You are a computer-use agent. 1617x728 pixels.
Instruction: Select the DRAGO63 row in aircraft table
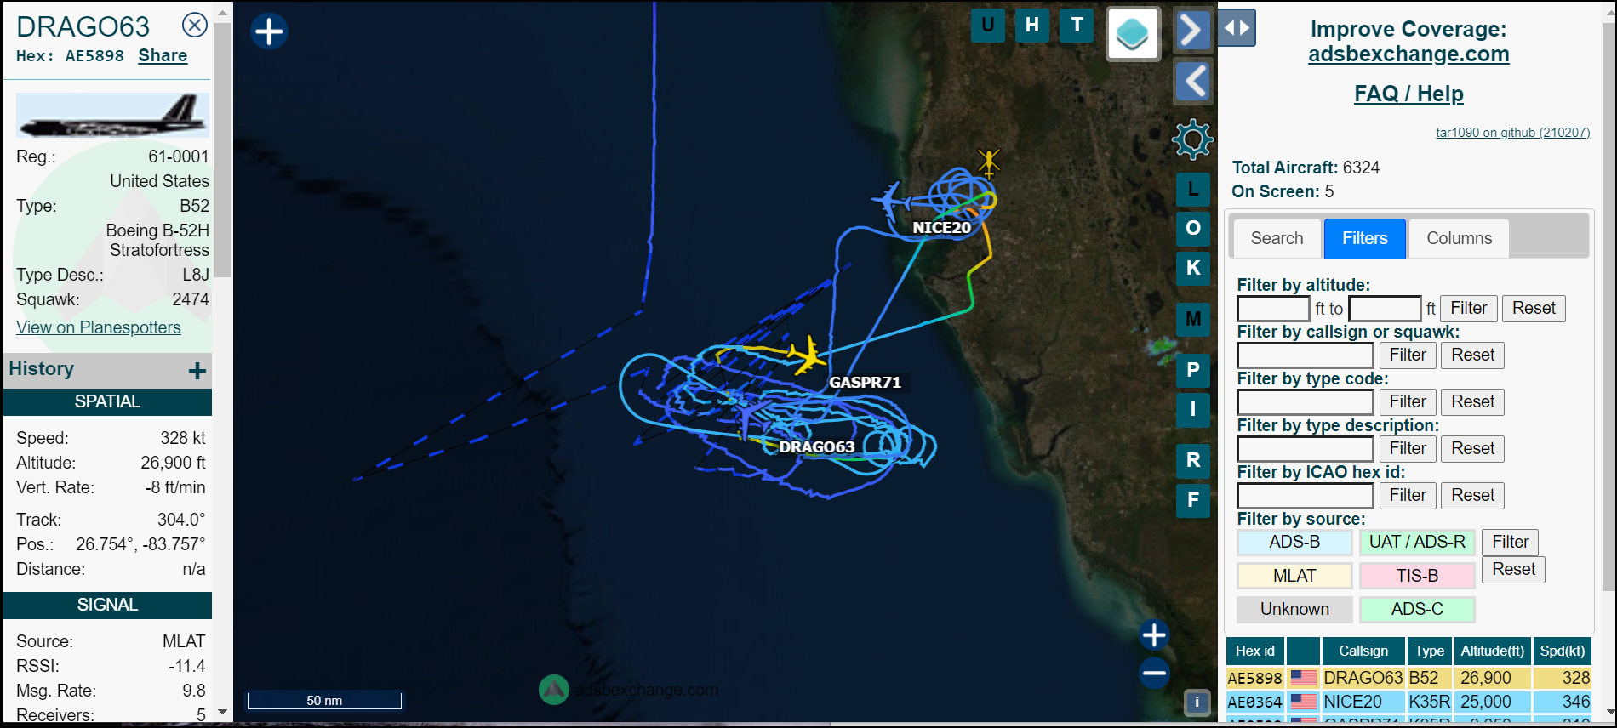(1408, 678)
